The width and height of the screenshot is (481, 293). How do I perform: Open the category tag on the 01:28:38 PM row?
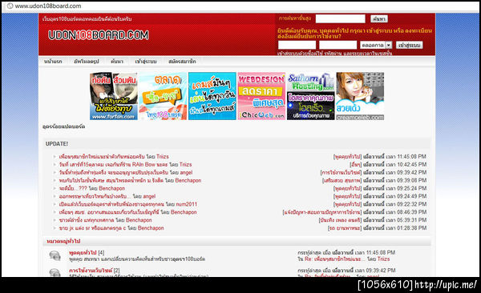345,228
